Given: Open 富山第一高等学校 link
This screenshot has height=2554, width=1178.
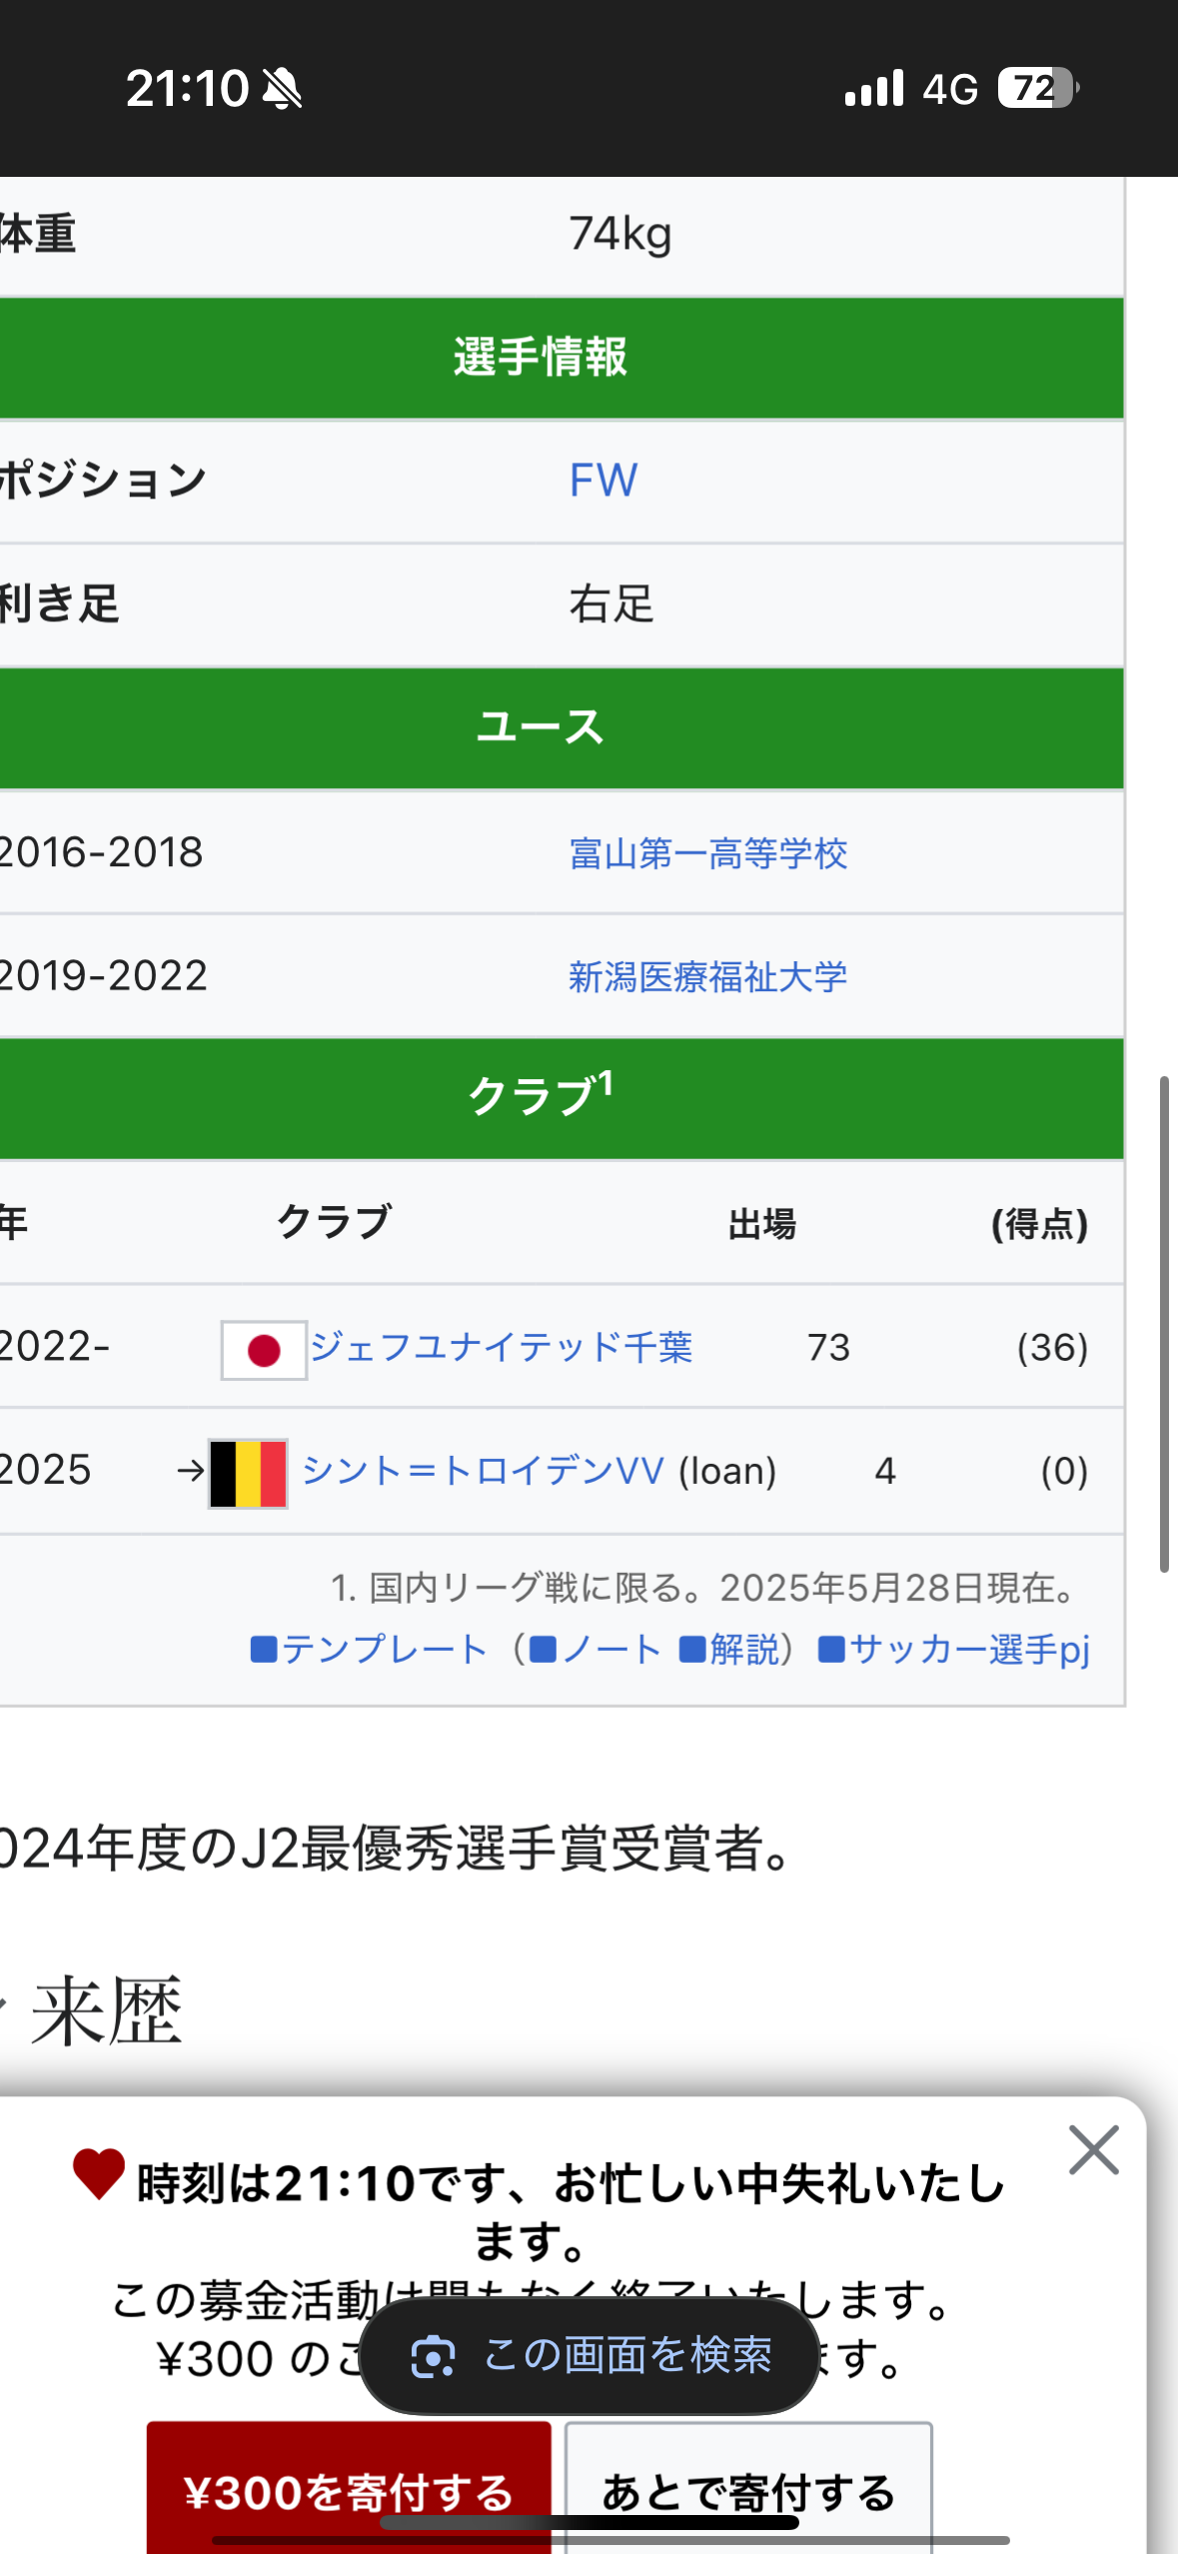Looking at the screenshot, I should click(707, 853).
